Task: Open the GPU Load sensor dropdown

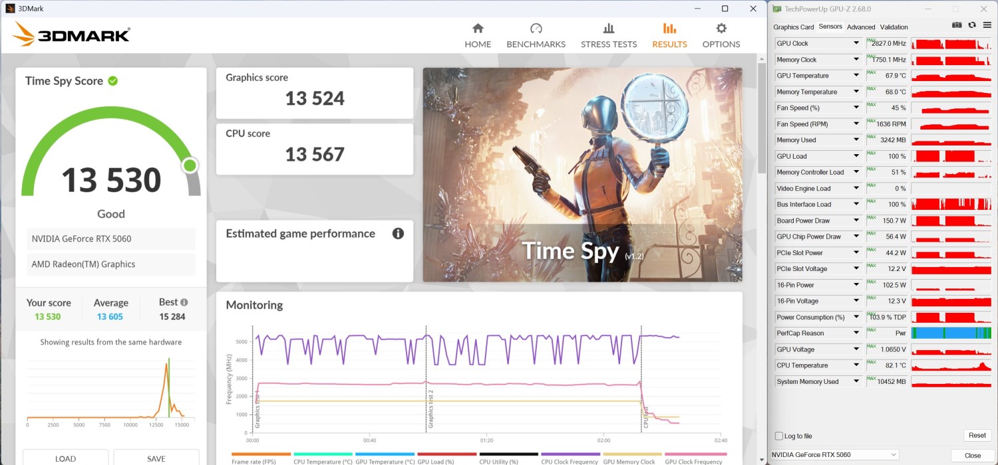Action: [856, 156]
